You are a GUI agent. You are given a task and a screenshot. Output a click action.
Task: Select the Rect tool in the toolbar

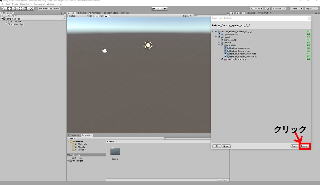click(x=26, y=8)
